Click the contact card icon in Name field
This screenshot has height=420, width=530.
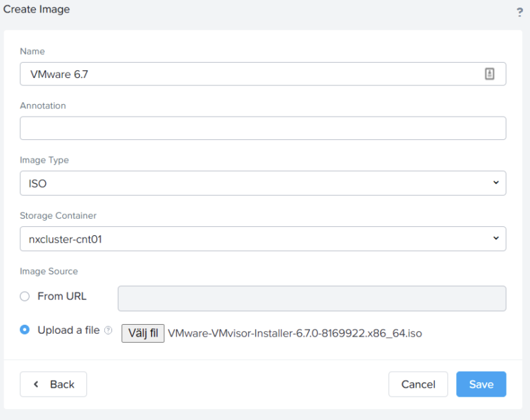tap(489, 74)
